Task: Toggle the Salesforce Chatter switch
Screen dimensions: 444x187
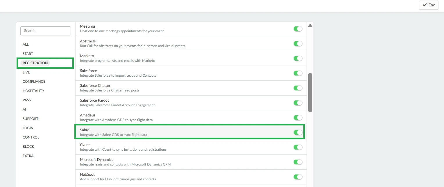Action: [x=298, y=88]
